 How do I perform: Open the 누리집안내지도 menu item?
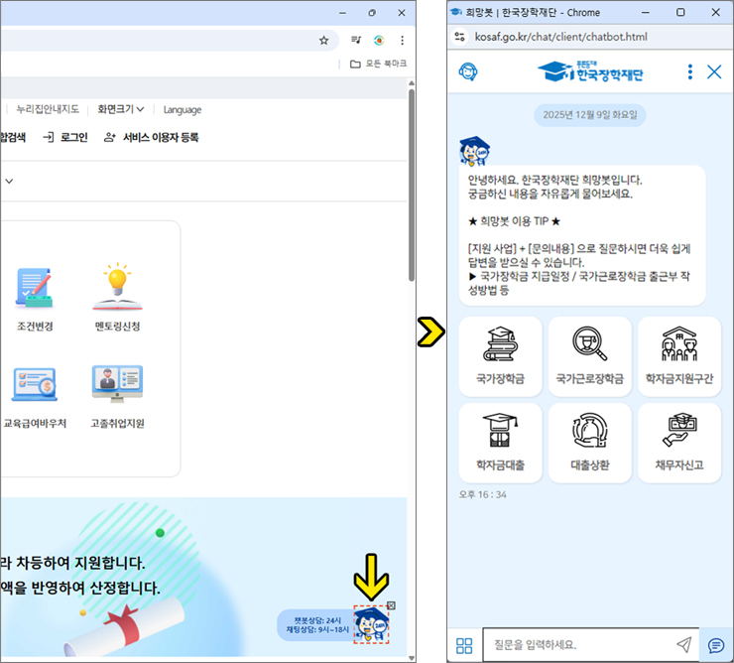[47, 109]
